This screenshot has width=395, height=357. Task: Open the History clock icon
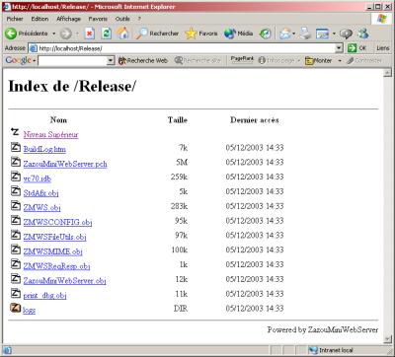click(x=266, y=34)
